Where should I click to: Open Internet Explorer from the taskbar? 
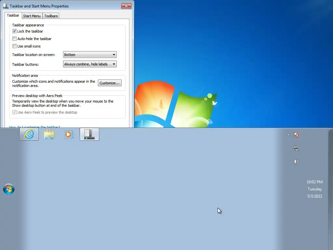coord(29,134)
